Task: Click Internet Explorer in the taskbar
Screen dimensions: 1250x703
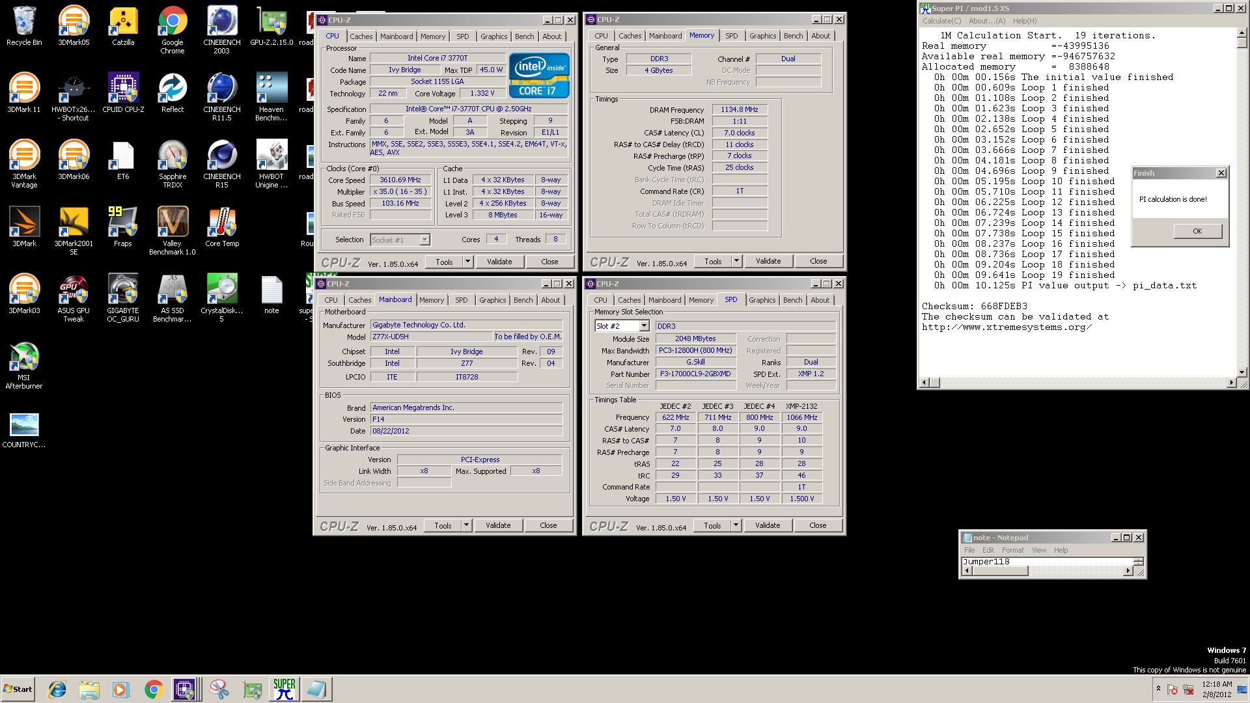Action: click(x=57, y=689)
